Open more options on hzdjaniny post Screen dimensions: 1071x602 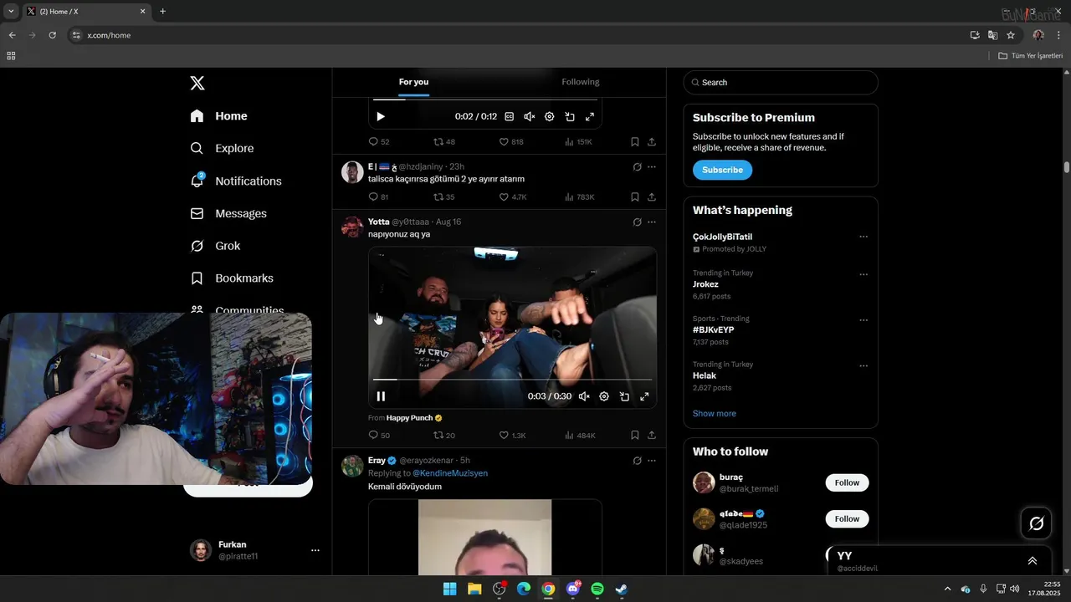point(652,167)
